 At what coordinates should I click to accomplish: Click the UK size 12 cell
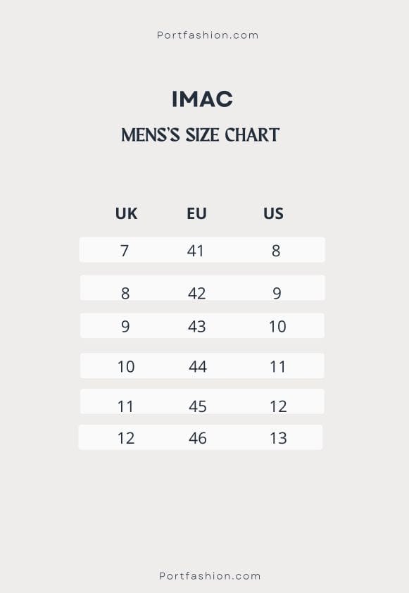[126, 438]
